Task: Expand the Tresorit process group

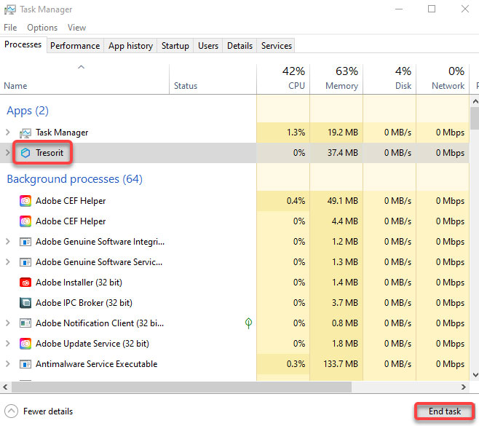Action: click(x=8, y=152)
